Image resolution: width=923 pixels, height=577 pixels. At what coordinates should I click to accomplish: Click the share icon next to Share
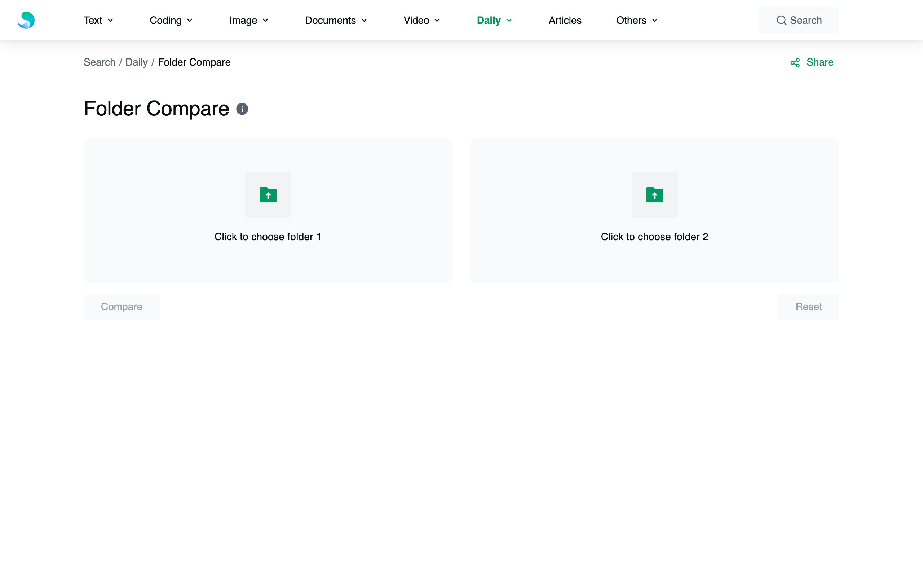click(795, 63)
